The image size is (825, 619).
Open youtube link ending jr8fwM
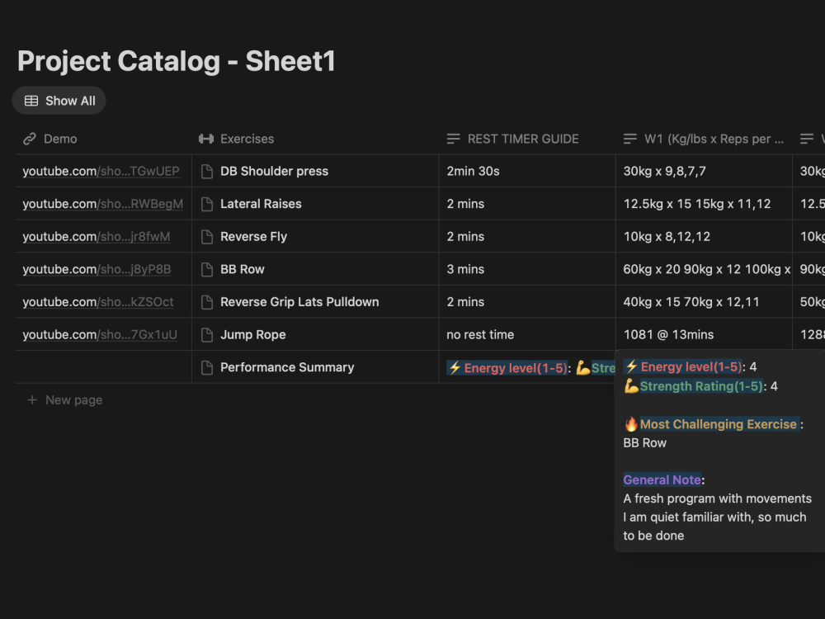click(x=97, y=236)
